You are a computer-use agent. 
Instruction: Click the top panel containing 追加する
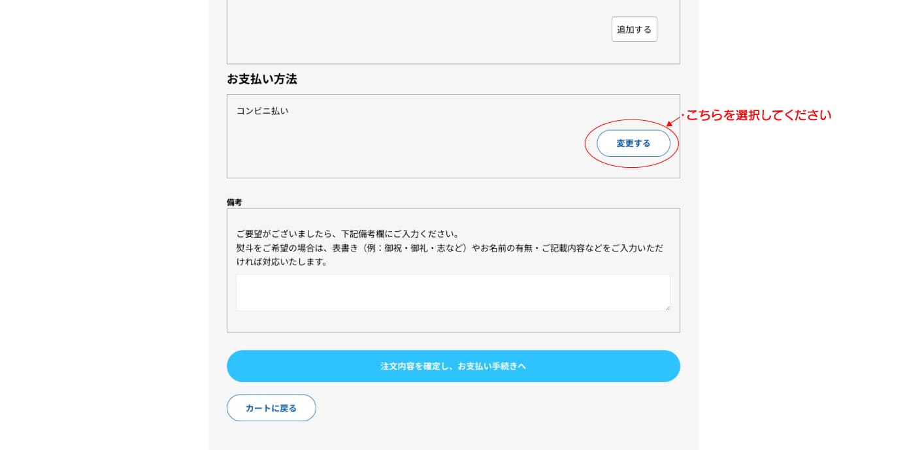453,33
